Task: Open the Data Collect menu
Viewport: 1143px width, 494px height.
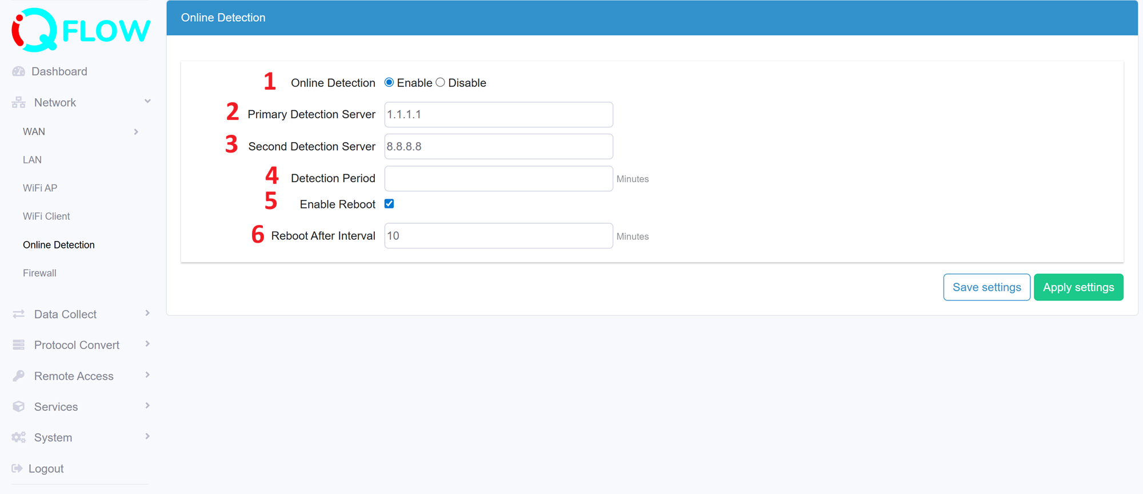Action: (x=65, y=314)
